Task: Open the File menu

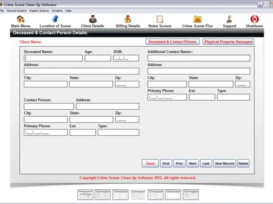Action: click(x=2, y=11)
